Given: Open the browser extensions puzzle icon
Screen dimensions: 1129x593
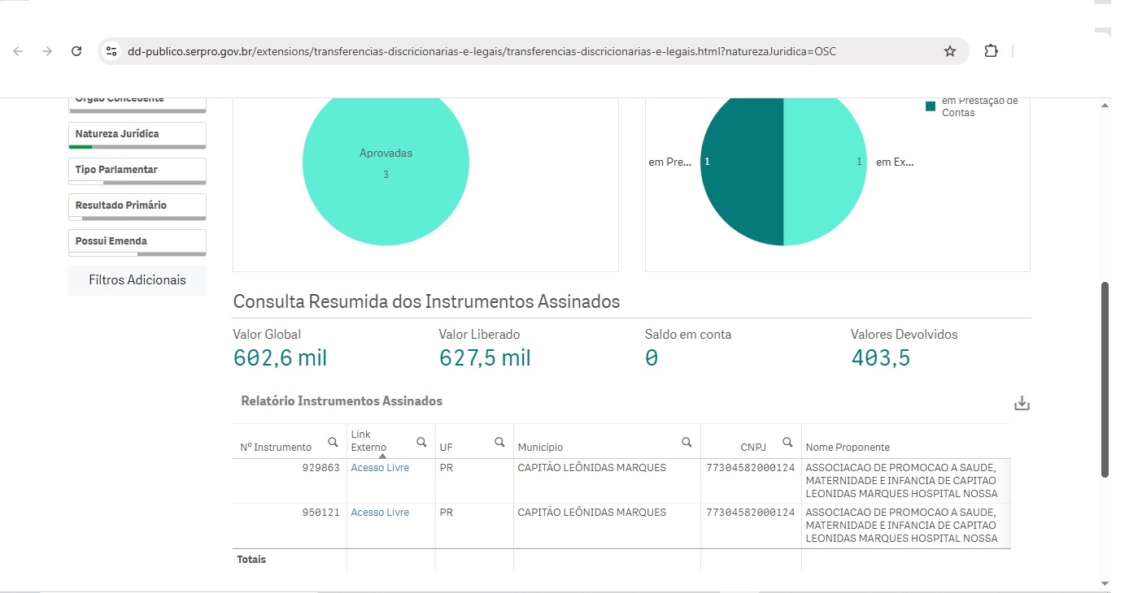Looking at the screenshot, I should click(990, 51).
